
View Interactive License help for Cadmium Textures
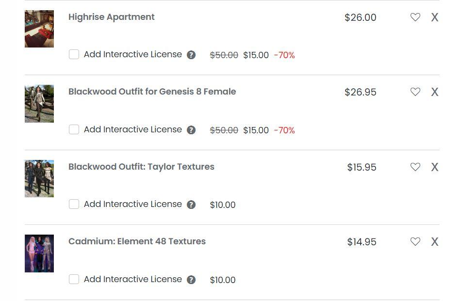(191, 280)
